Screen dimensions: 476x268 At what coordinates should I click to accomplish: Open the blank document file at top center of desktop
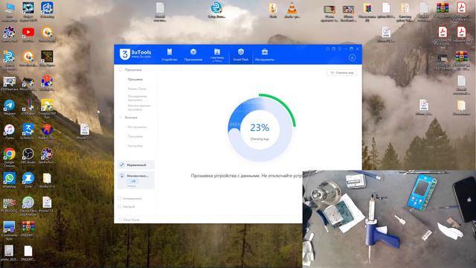(x=160, y=12)
